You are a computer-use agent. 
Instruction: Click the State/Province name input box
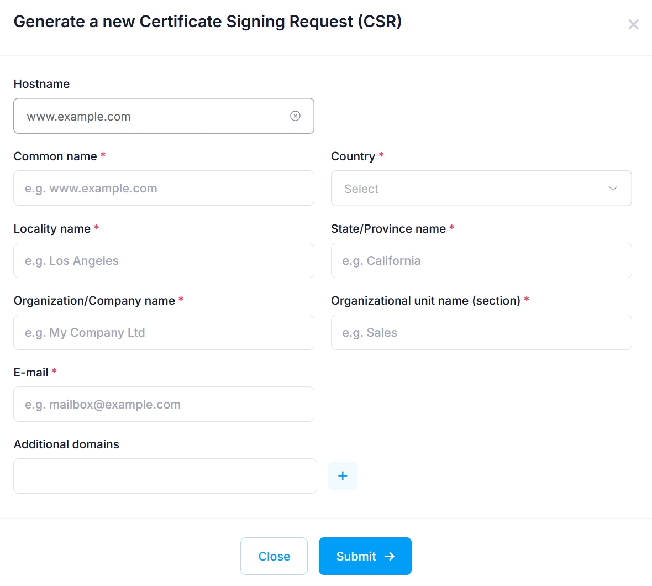(x=481, y=260)
